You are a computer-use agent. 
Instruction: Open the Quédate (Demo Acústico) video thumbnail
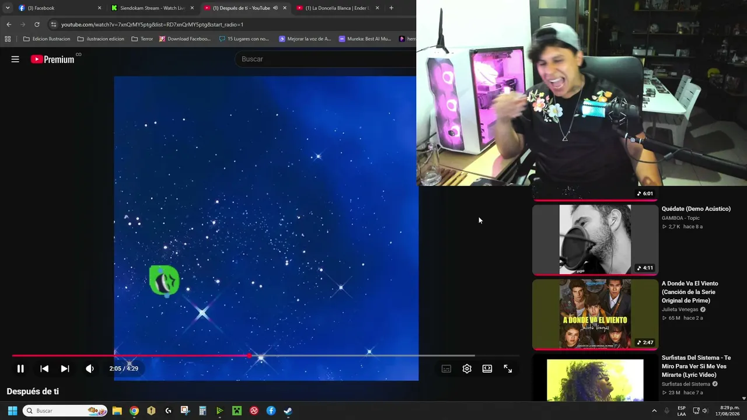(x=595, y=239)
